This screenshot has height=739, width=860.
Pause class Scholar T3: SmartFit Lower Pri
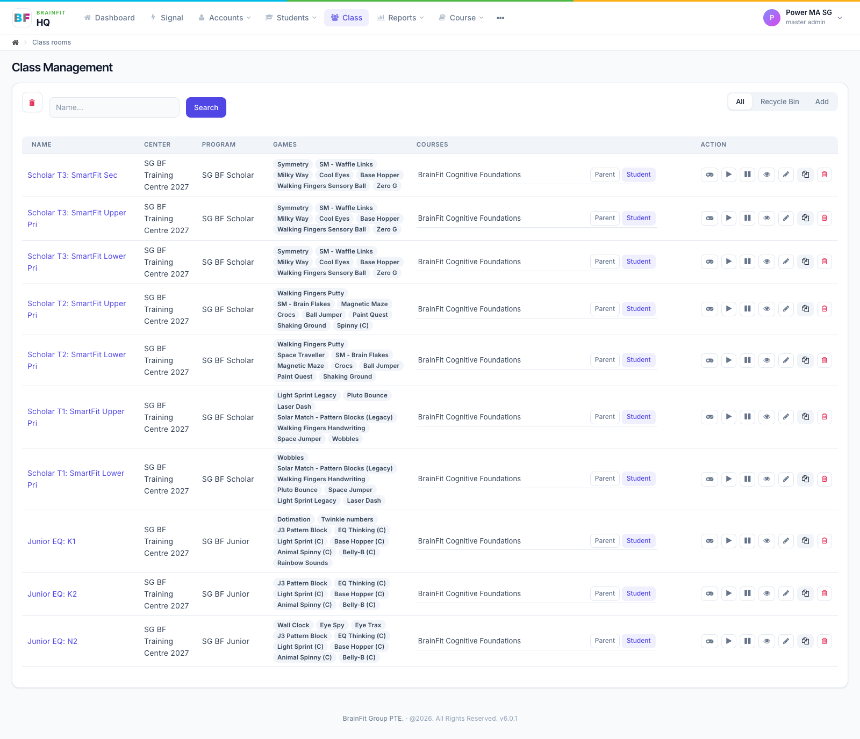point(748,262)
